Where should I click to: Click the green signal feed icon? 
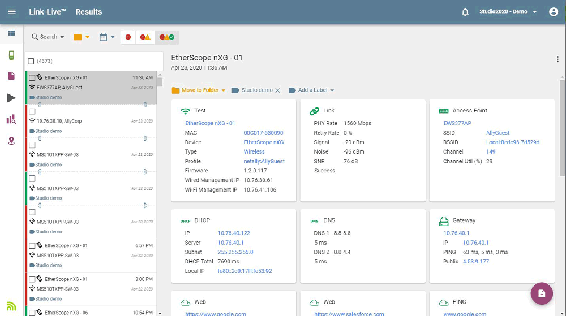[x=11, y=306]
